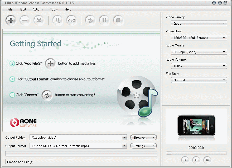Open the Trim scissors tool
The width and height of the screenshot is (232, 168).
pyautogui.click(x=57, y=20)
